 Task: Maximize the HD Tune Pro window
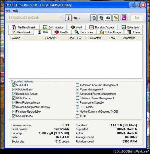click(137, 5)
